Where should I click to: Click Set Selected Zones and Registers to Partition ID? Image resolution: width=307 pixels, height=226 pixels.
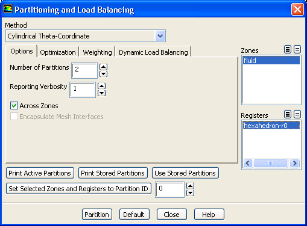pos(78,189)
